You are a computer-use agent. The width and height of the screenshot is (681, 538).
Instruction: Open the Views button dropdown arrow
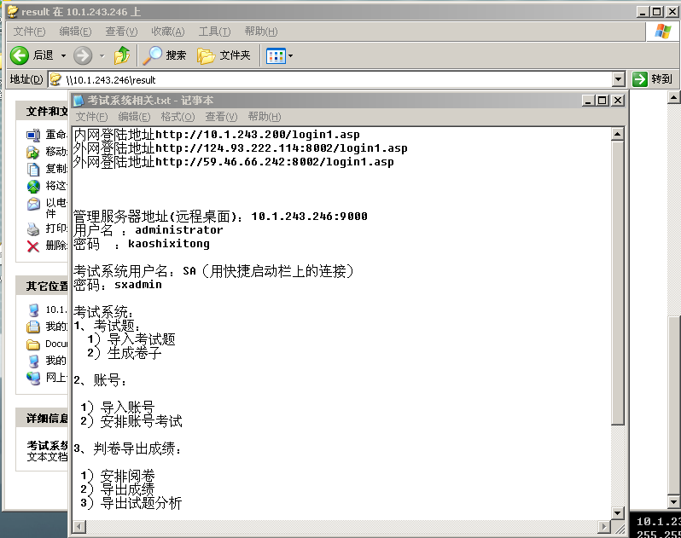[290, 56]
